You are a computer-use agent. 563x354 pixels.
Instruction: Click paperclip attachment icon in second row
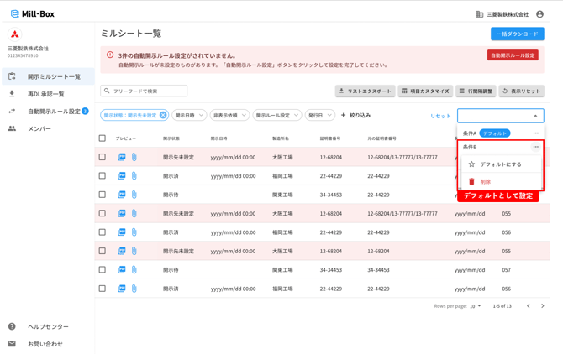pyautogui.click(x=134, y=175)
